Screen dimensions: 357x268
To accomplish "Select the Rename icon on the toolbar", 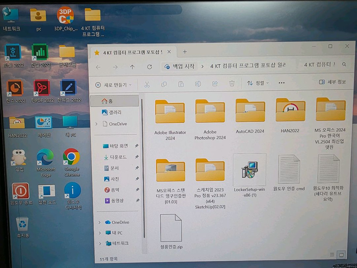I will 198,83.
